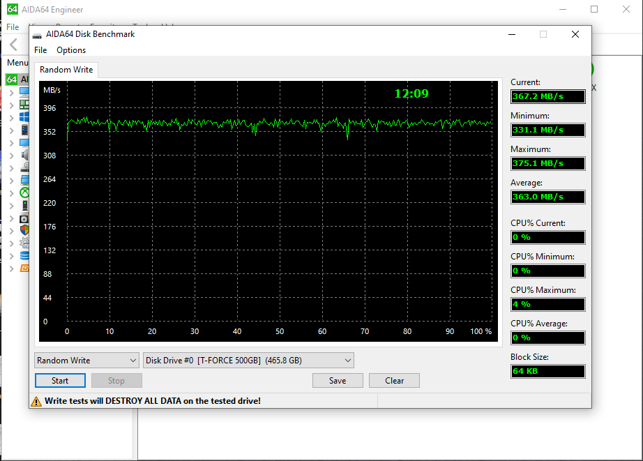Open File menu in AIDA64 Engineer main window
Viewport: 643px width, 461px height.
click(13, 27)
